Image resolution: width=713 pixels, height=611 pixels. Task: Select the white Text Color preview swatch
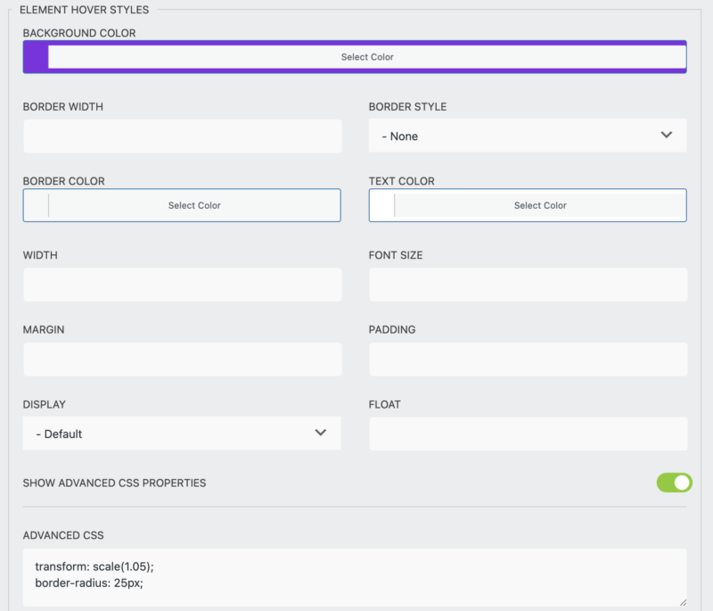coord(380,205)
